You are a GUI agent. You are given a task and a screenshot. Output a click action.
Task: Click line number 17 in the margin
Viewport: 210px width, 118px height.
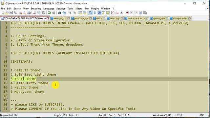tap(5, 92)
